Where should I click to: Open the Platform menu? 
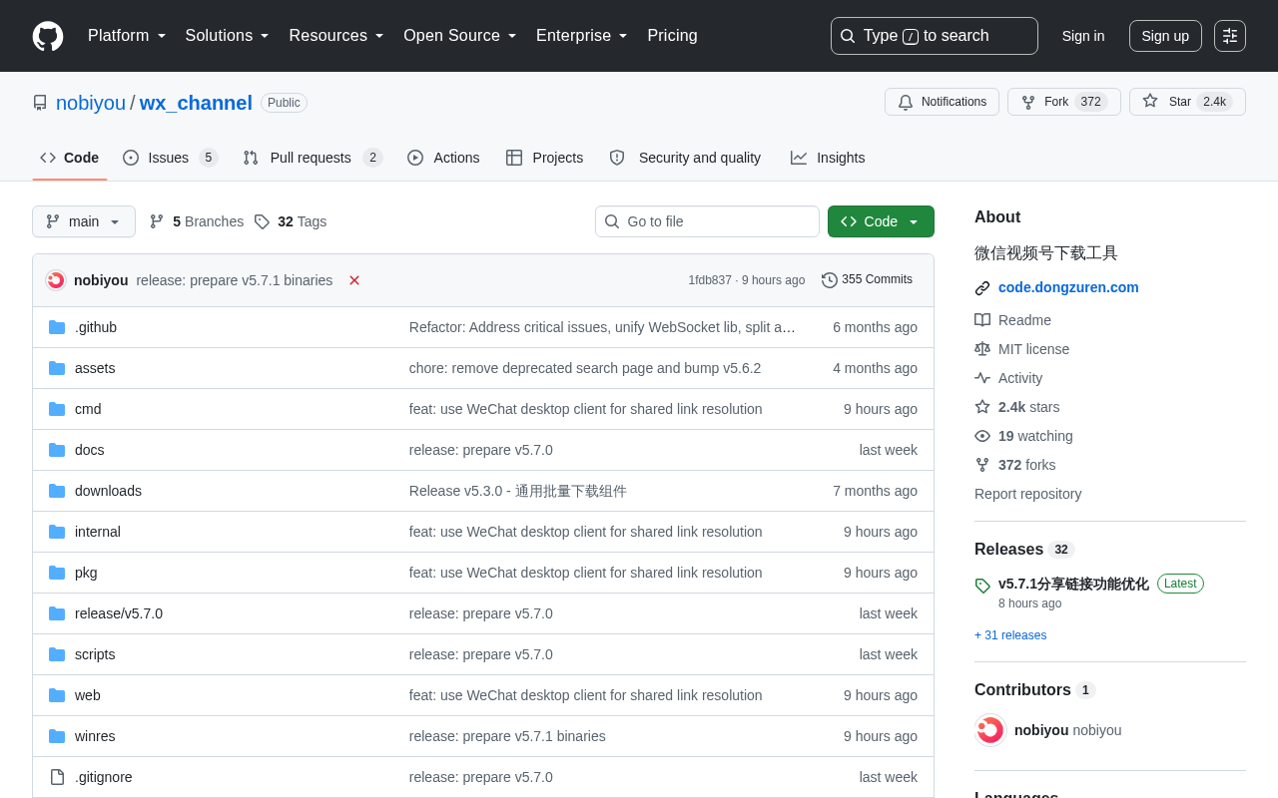(127, 36)
